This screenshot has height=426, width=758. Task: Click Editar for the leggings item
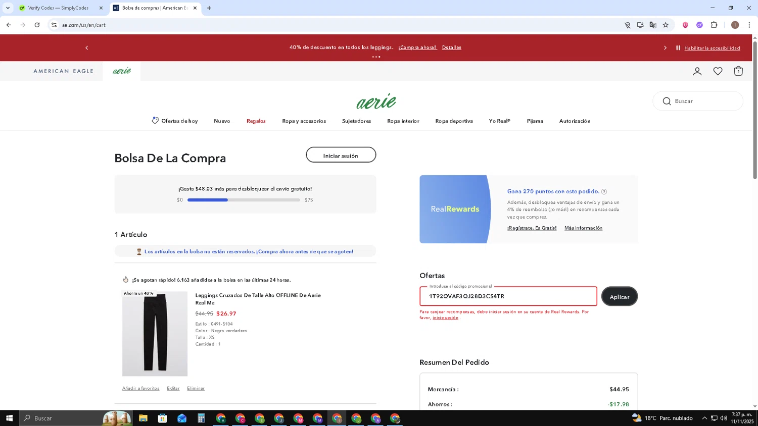point(173,388)
